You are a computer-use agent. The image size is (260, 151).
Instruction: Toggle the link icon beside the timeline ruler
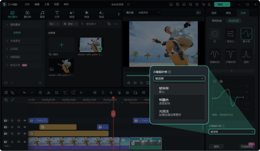tap(13, 100)
